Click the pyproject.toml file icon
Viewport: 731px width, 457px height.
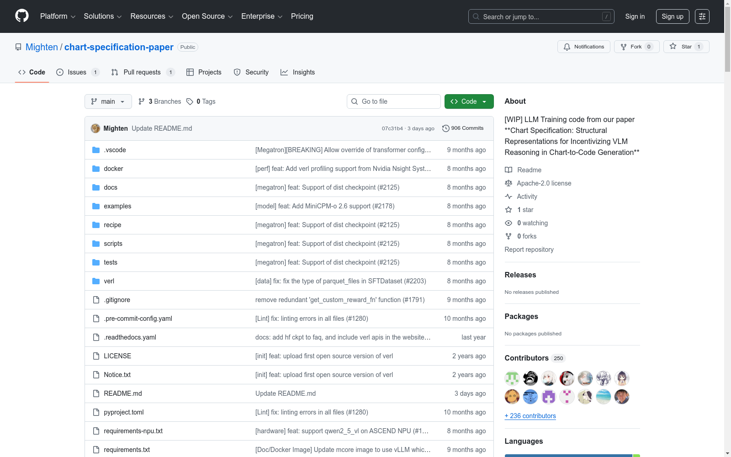coord(96,412)
